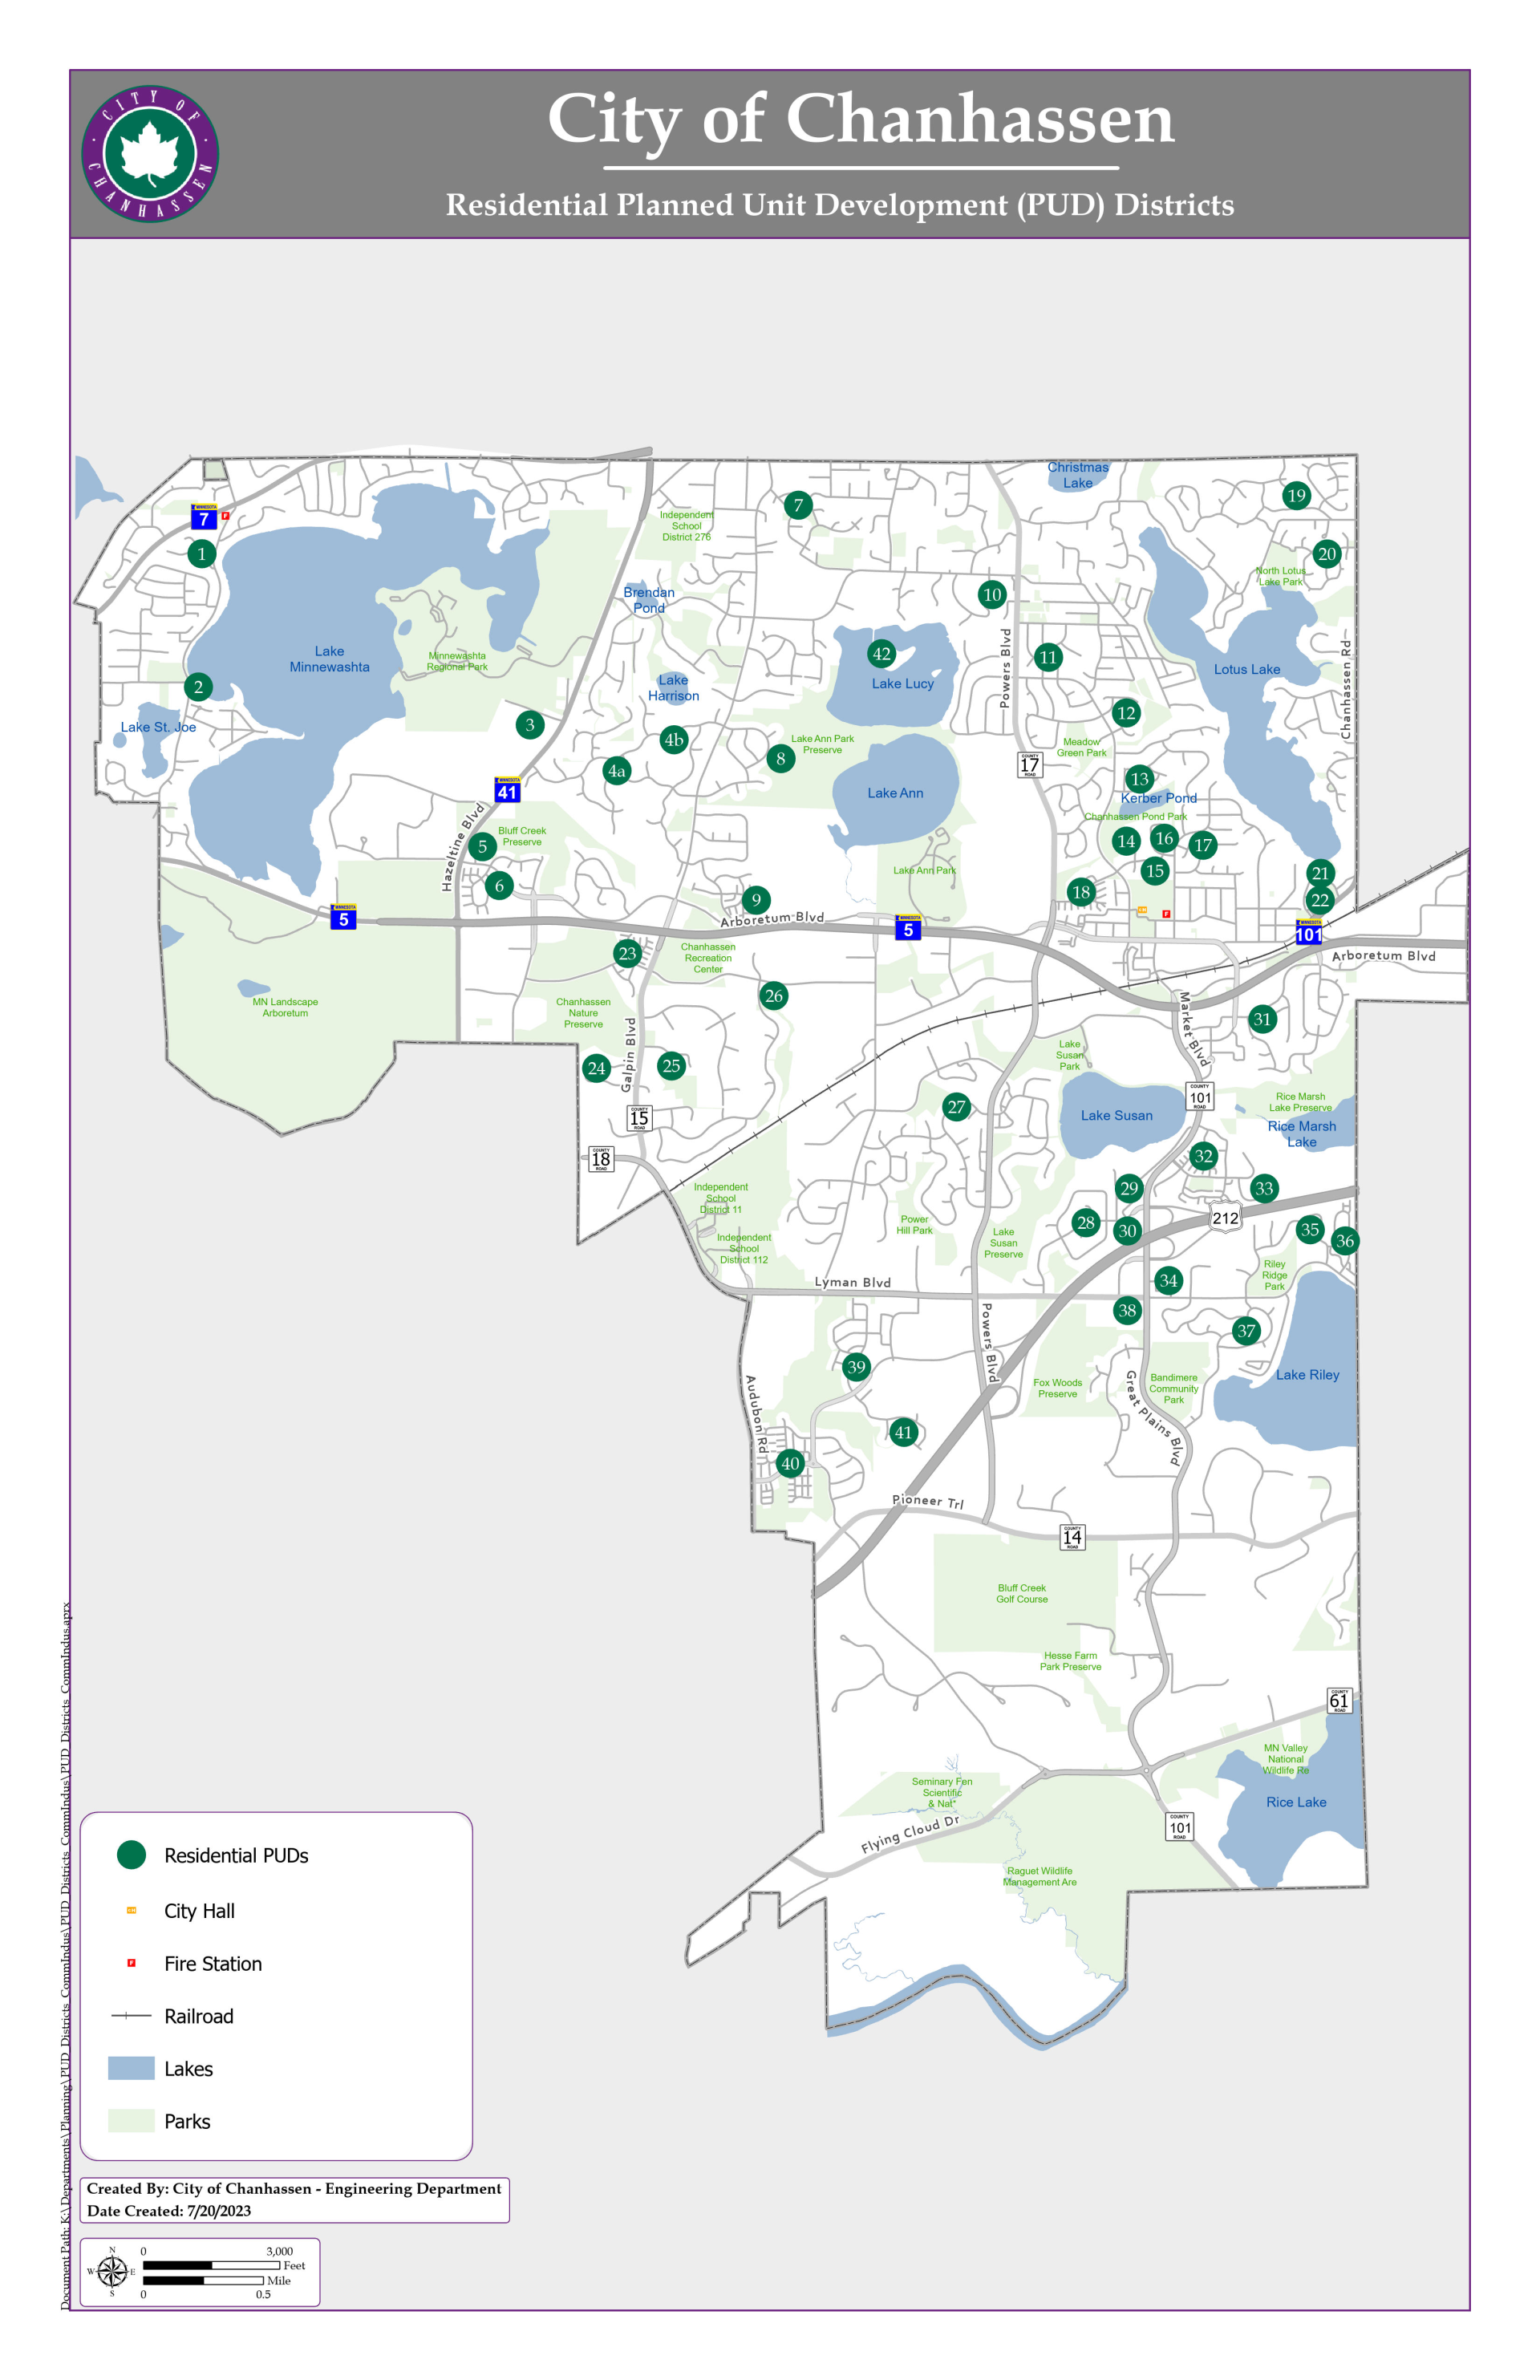Click the Bandimere Community Park label

[x=1174, y=1388]
